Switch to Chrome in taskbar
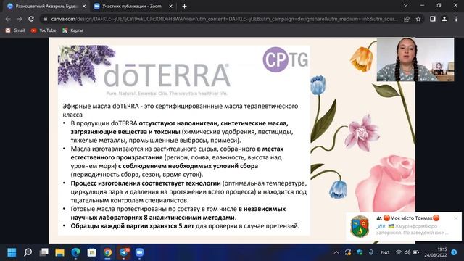Screen dimensions: 464x261 pyautogui.click(x=108, y=252)
